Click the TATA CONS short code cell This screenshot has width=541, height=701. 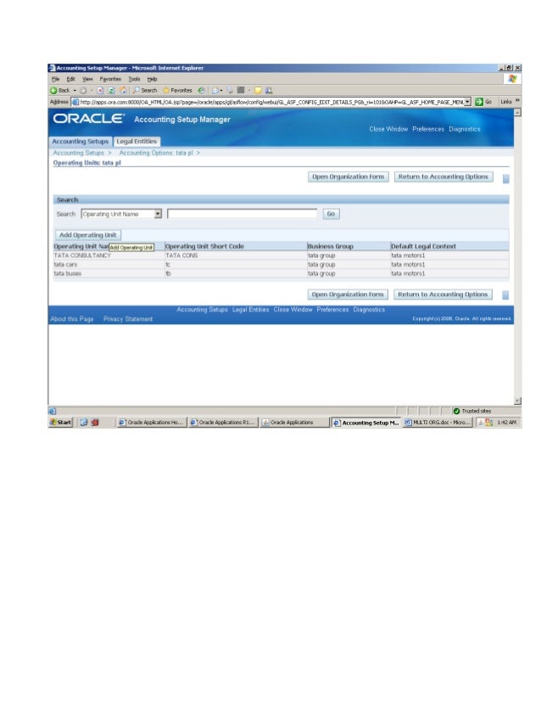pyautogui.click(x=181, y=255)
